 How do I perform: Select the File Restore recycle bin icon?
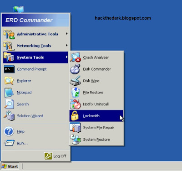pos(76,93)
